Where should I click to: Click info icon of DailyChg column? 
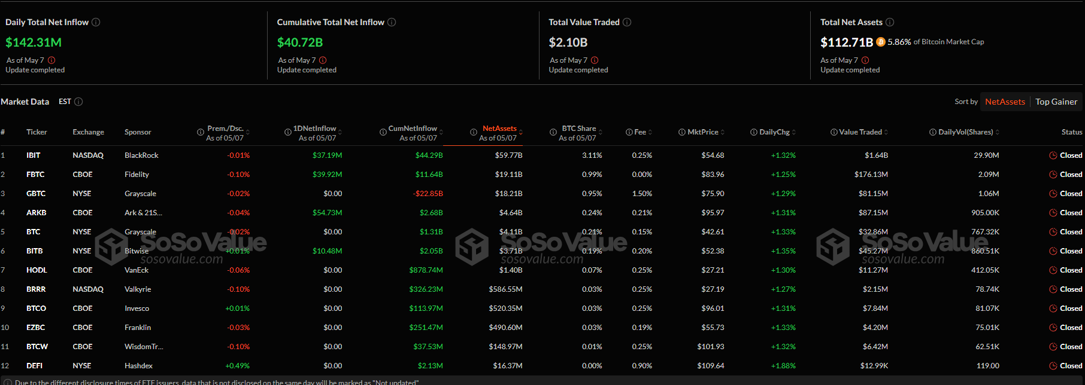(754, 132)
